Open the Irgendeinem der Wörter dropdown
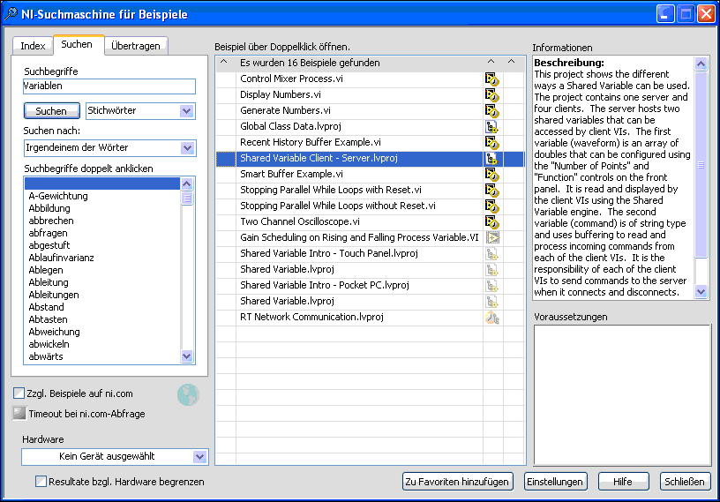720x502 pixels. coord(187,148)
